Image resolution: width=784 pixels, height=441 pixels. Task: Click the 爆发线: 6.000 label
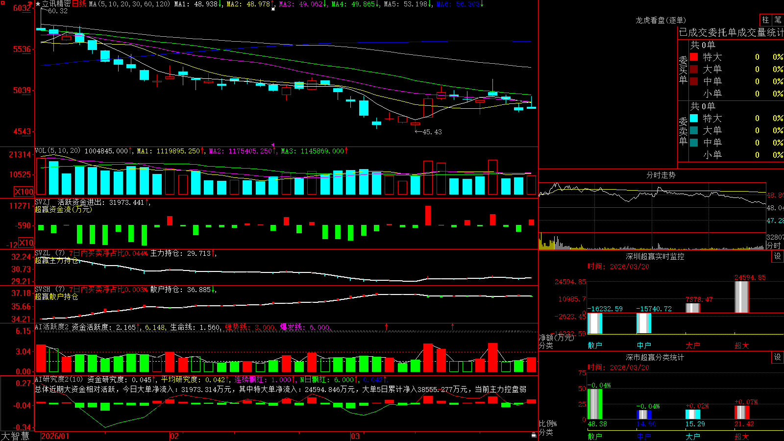pos(305,327)
